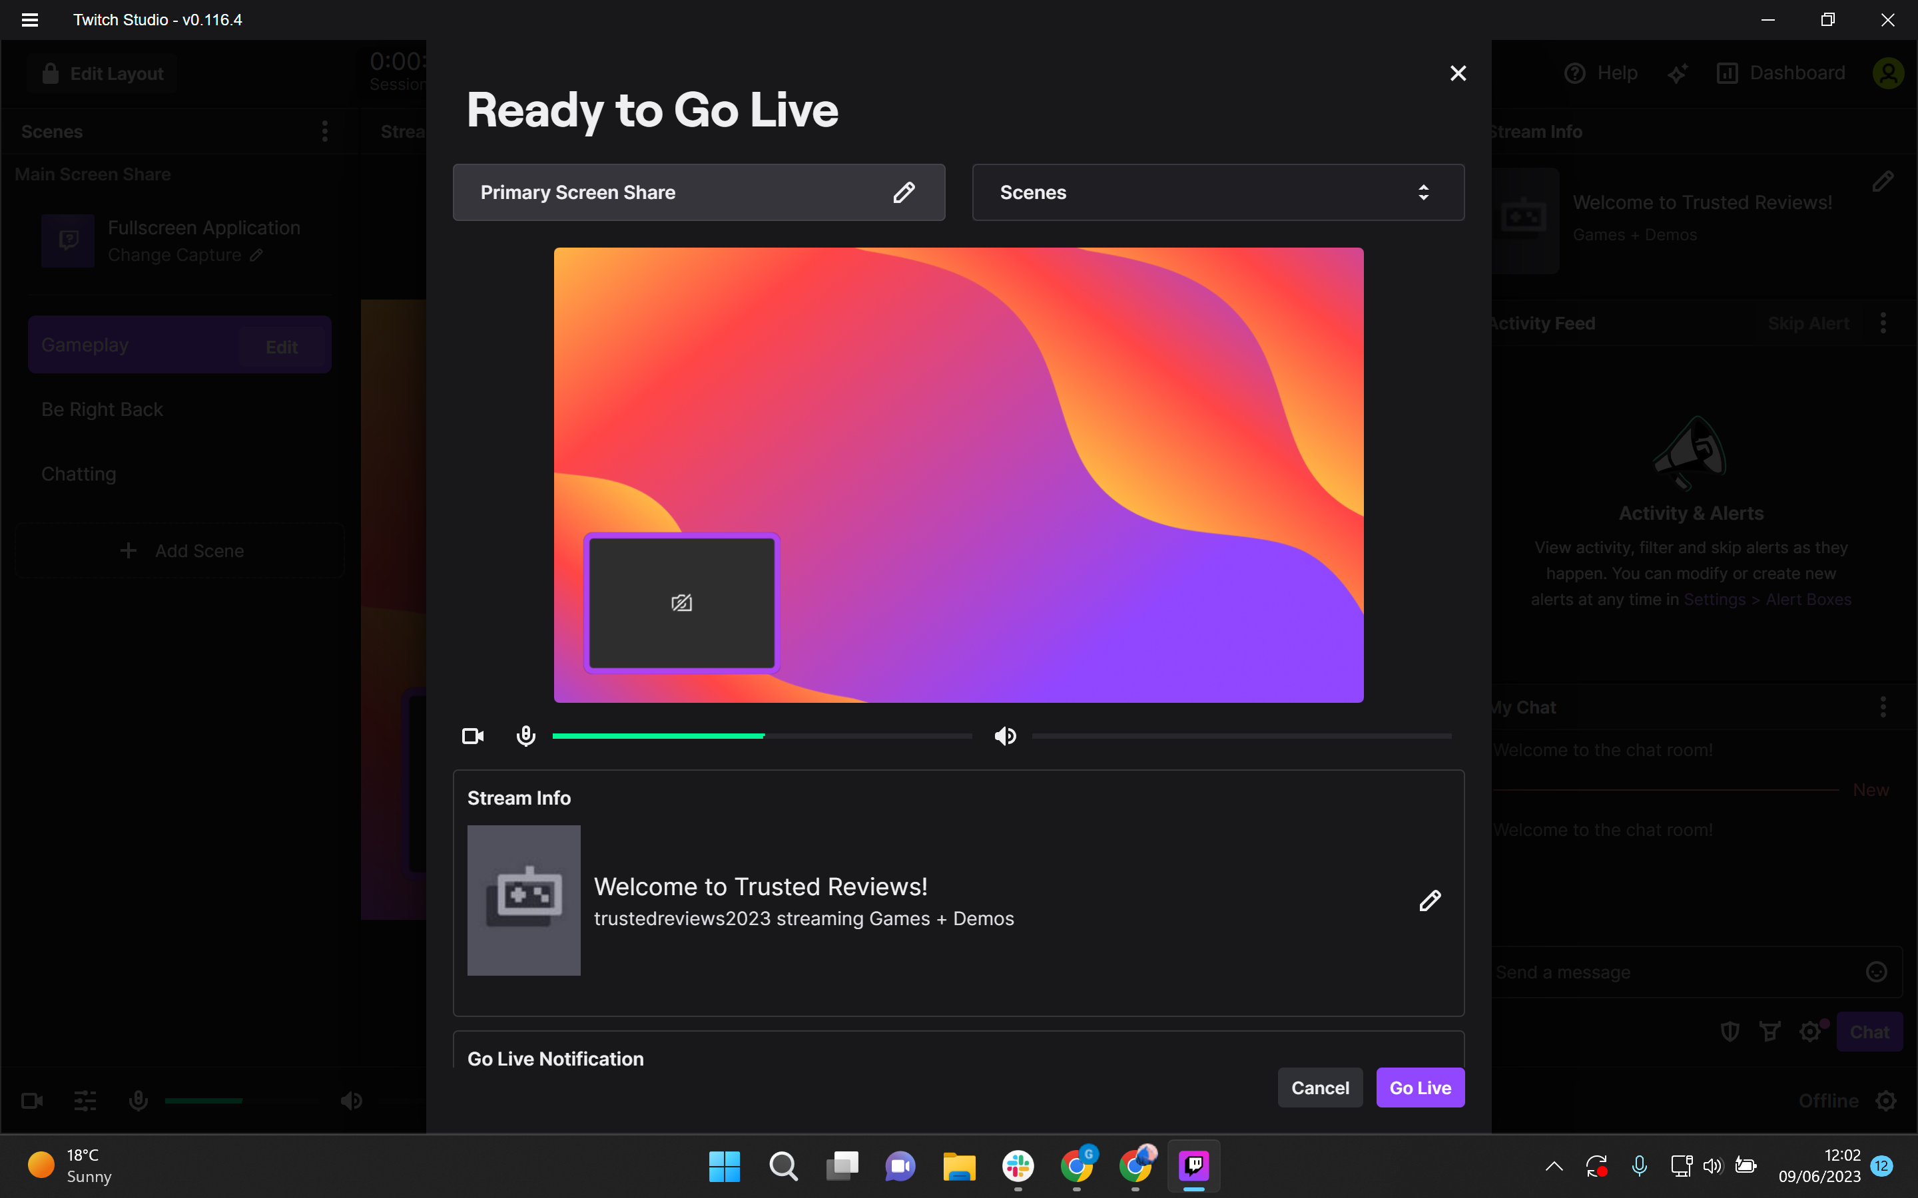Show hidden system tray icons
The width and height of the screenshot is (1918, 1198).
[x=1554, y=1166]
